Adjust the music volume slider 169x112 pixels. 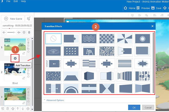coord(11,32)
